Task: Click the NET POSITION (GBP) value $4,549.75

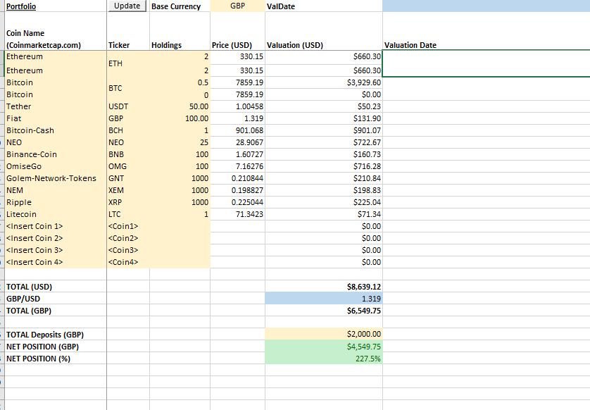Action: 324,347
